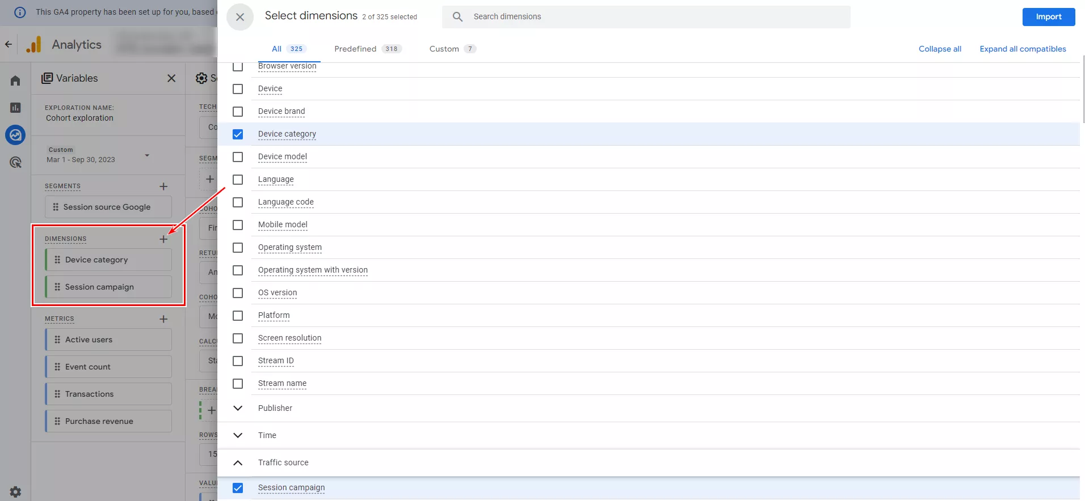
Task: Grab handle of Session source Google segment
Action: tap(56, 207)
